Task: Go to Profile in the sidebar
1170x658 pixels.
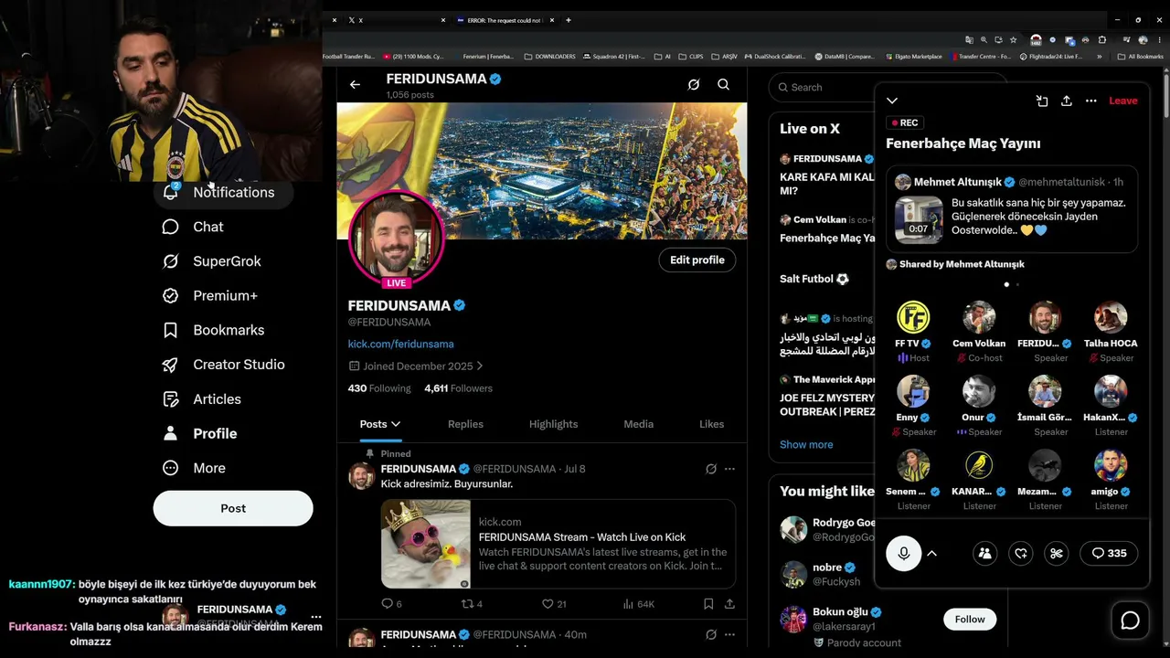Action: point(200,433)
